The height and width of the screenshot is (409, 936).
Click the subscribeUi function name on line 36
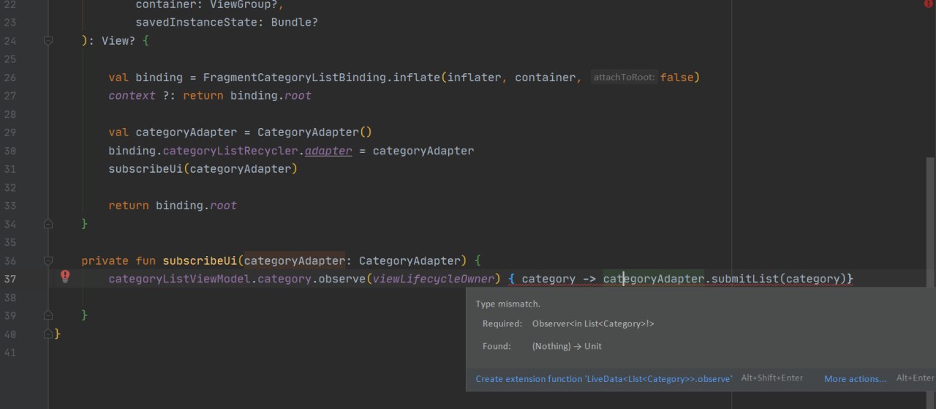pos(200,260)
